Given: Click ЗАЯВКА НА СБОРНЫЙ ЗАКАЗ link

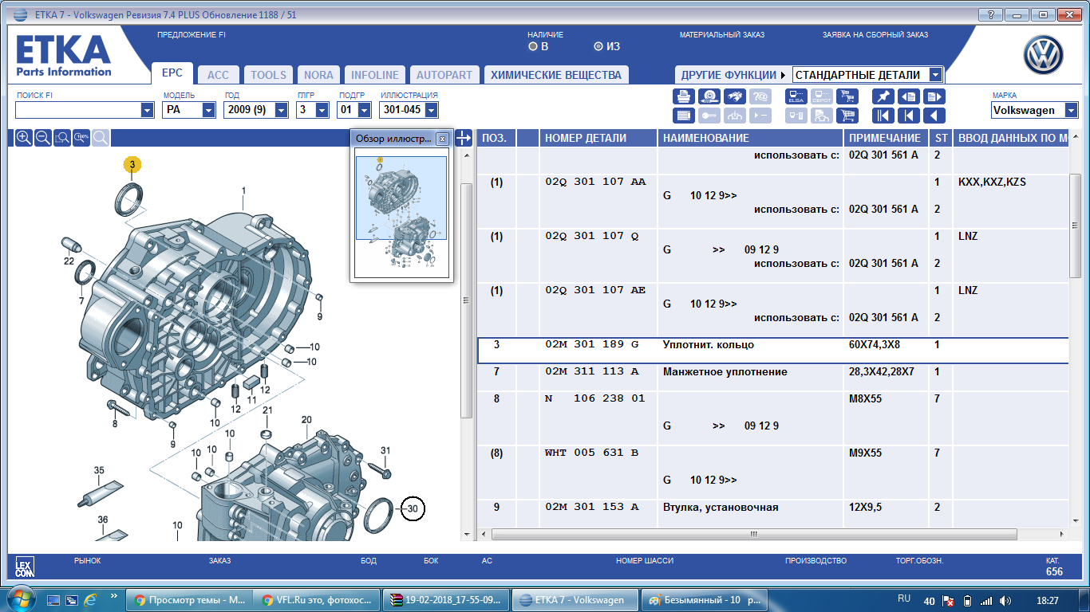Looking at the screenshot, I should (875, 35).
